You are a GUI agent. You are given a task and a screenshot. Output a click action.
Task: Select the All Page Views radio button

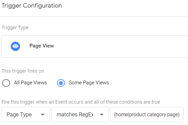[x=6, y=83]
